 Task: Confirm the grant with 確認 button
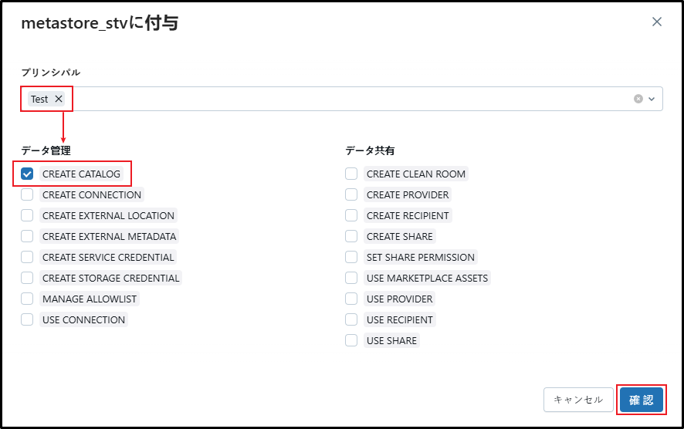click(x=641, y=400)
